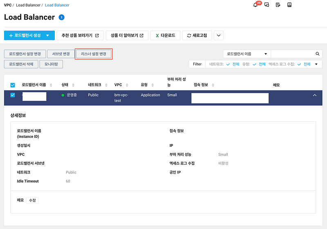Open 추천 상품 보러가기 link button

tap(80, 36)
